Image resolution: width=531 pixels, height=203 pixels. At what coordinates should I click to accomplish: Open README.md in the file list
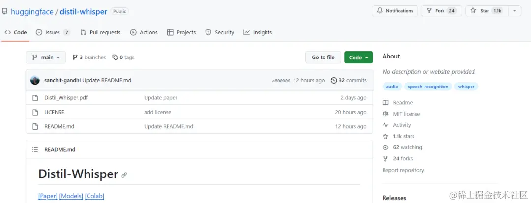point(59,126)
